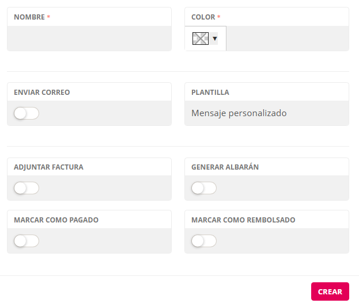Click the color value field beside the picker
Screen dimensions: 359x307
(x=287, y=39)
